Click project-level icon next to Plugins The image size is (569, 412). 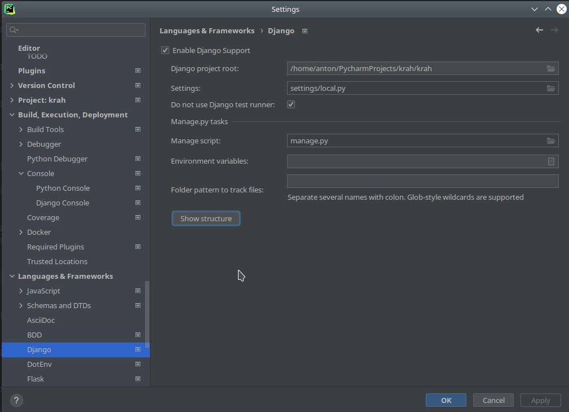pos(138,71)
